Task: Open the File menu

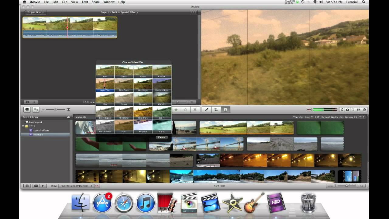Action: [x=46, y=2]
